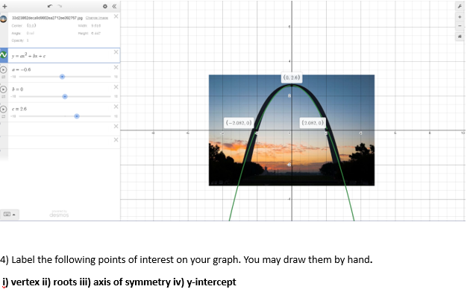
Task: Edit the b slider minimum -10
Action: coord(13,96)
